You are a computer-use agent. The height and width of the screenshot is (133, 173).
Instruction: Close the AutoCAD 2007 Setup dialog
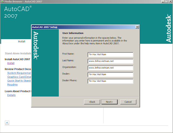click(x=137, y=27)
